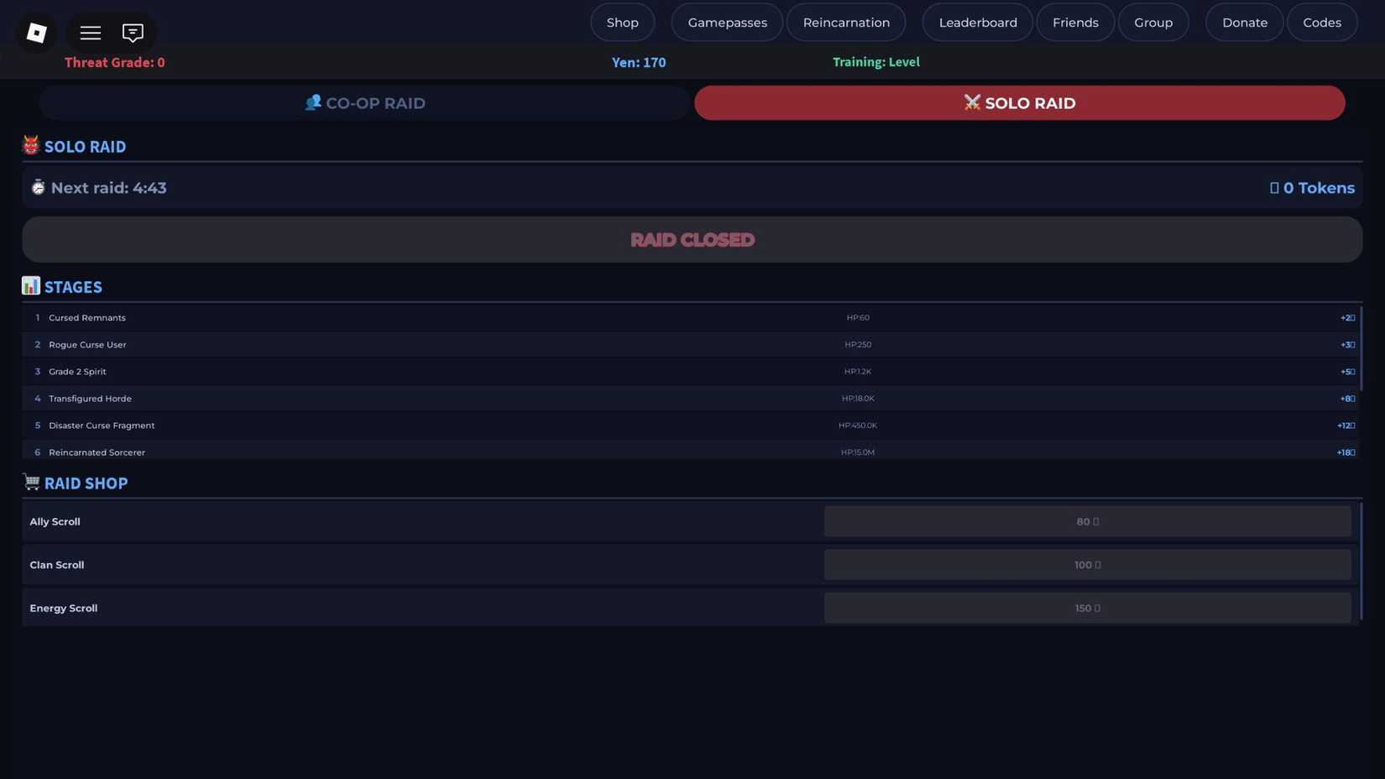The width and height of the screenshot is (1385, 779).
Task: Click the crossed swords icon on SOLO RAID button
Action: [x=972, y=102]
